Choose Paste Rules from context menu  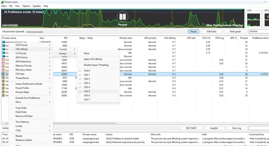(x=31, y=112)
